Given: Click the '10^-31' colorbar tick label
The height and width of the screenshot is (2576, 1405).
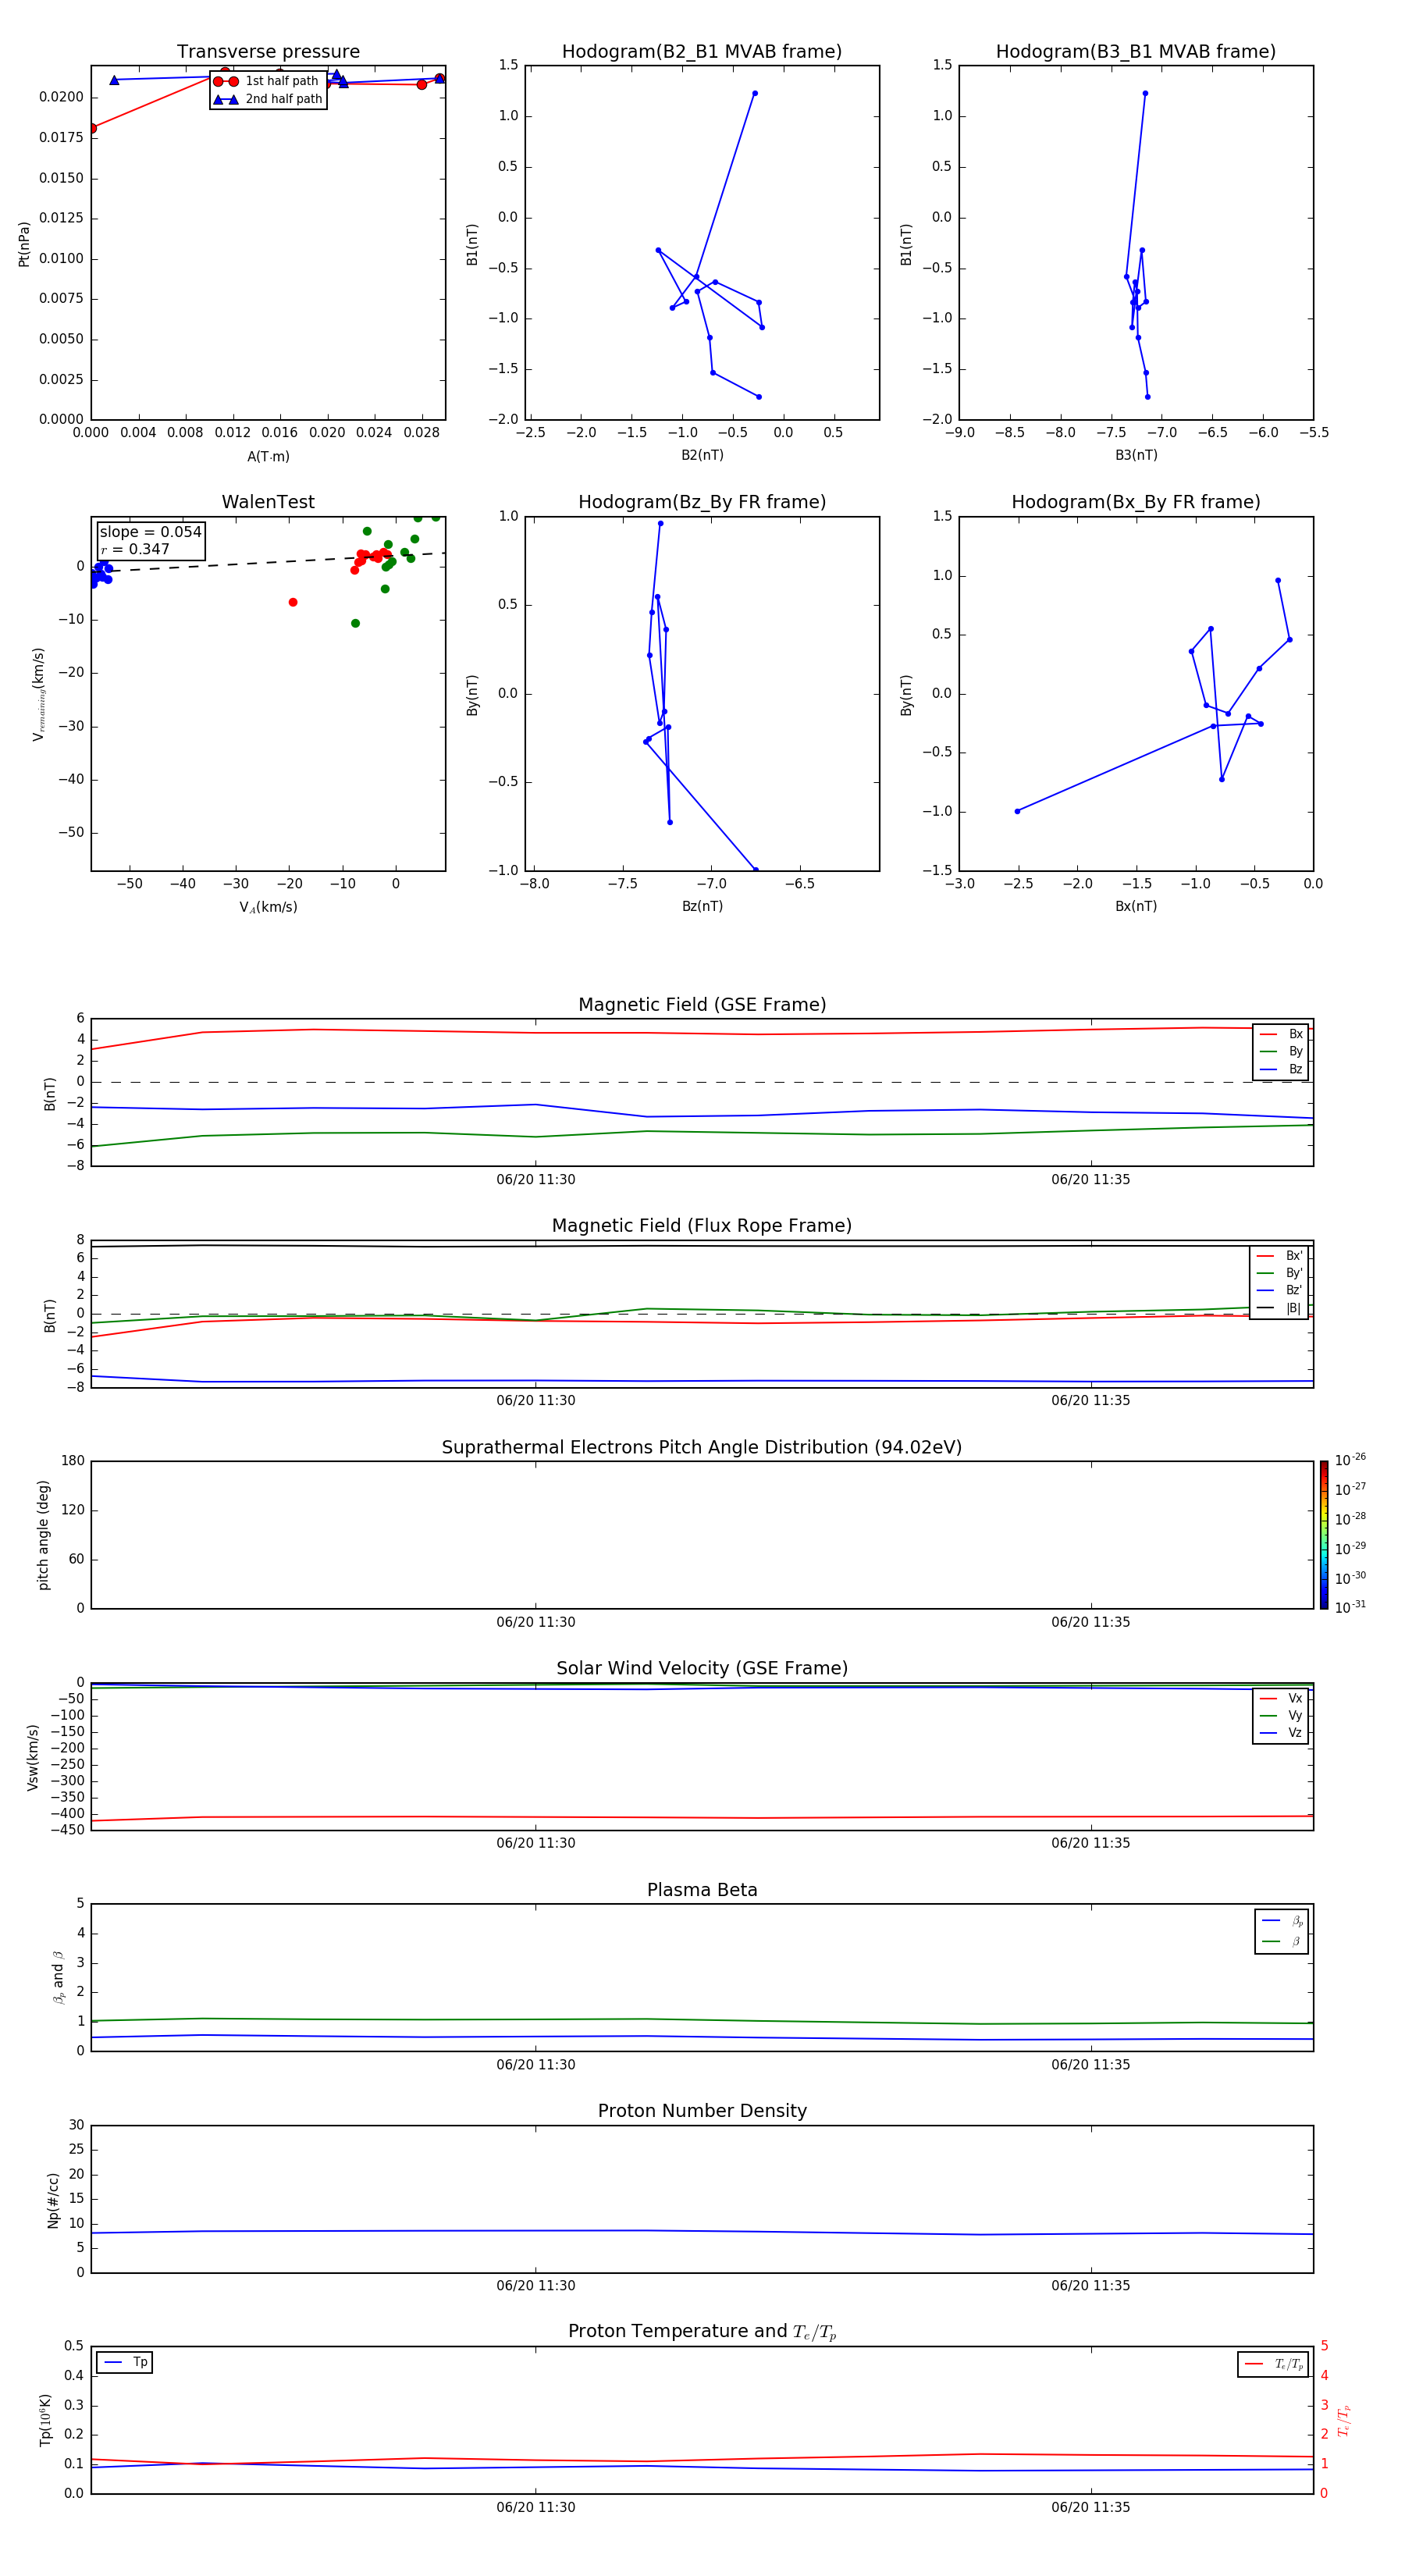Looking at the screenshot, I should (x=1350, y=1607).
